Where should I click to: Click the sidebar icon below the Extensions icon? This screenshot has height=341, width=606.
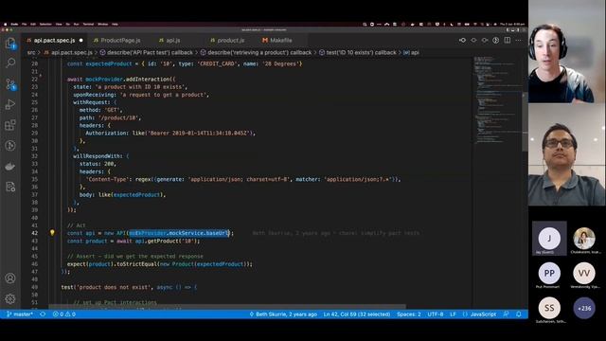pyautogui.click(x=10, y=146)
